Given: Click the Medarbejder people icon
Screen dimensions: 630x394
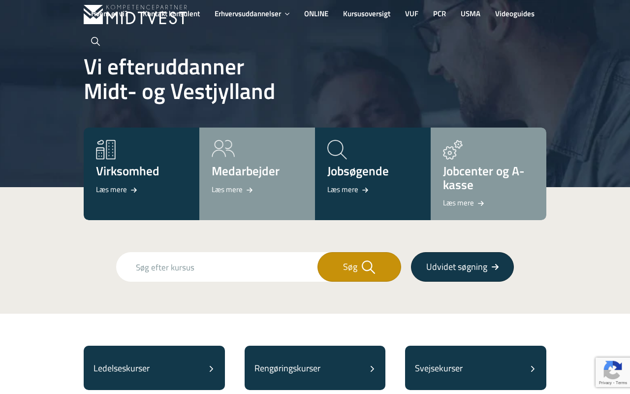Looking at the screenshot, I should (x=223, y=149).
